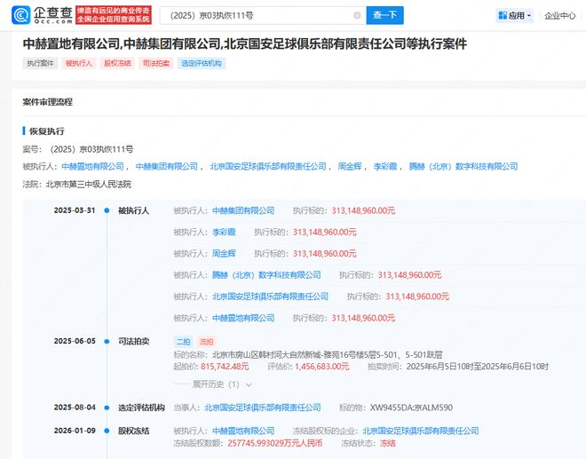Select the 执行案件 tag
Screen dimensions: 586x459
tap(39, 64)
